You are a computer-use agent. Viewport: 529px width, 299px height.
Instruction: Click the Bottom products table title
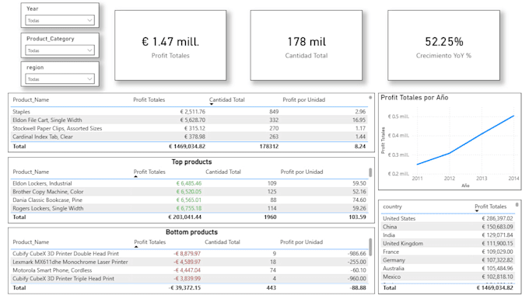191,232
